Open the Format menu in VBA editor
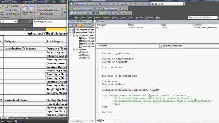 tap(106, 17)
